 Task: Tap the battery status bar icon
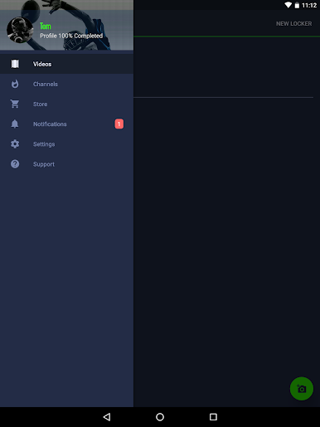[297, 5]
